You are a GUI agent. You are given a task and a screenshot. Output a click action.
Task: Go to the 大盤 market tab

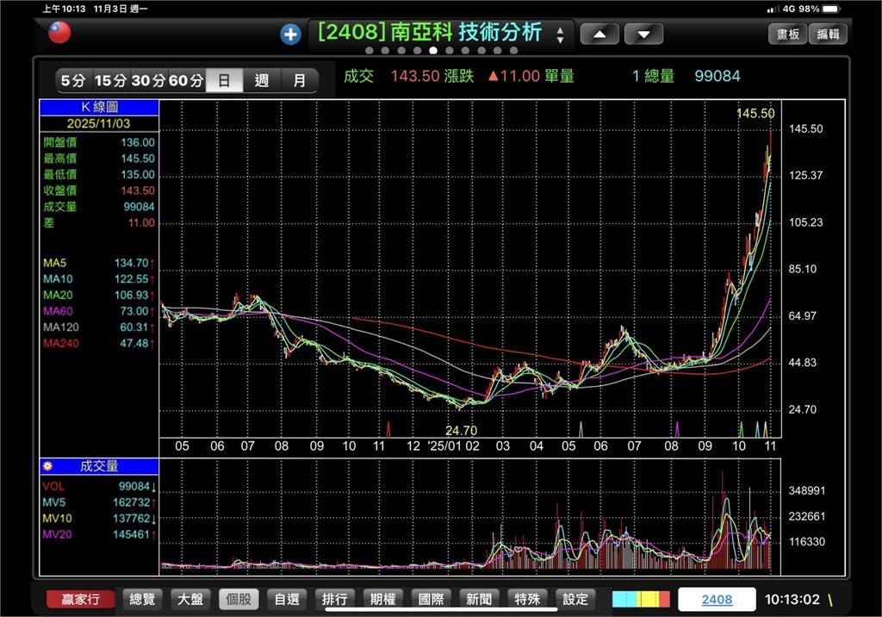click(x=190, y=600)
